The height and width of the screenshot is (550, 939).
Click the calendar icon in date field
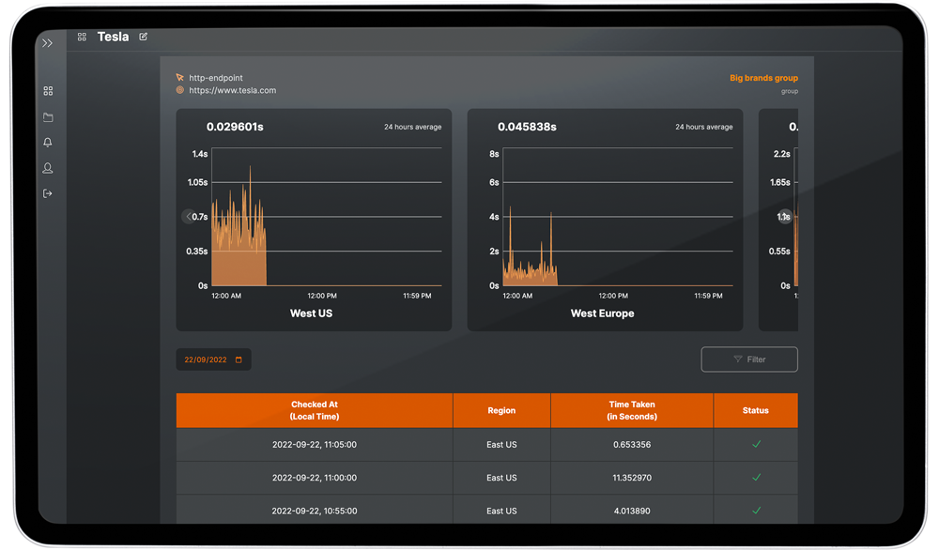click(239, 359)
